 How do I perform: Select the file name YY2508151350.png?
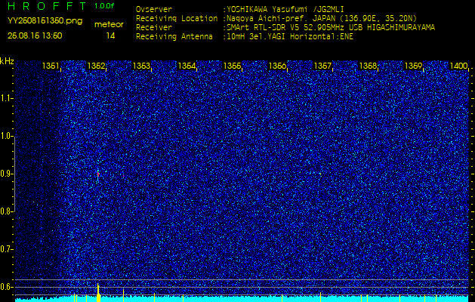click(45, 21)
